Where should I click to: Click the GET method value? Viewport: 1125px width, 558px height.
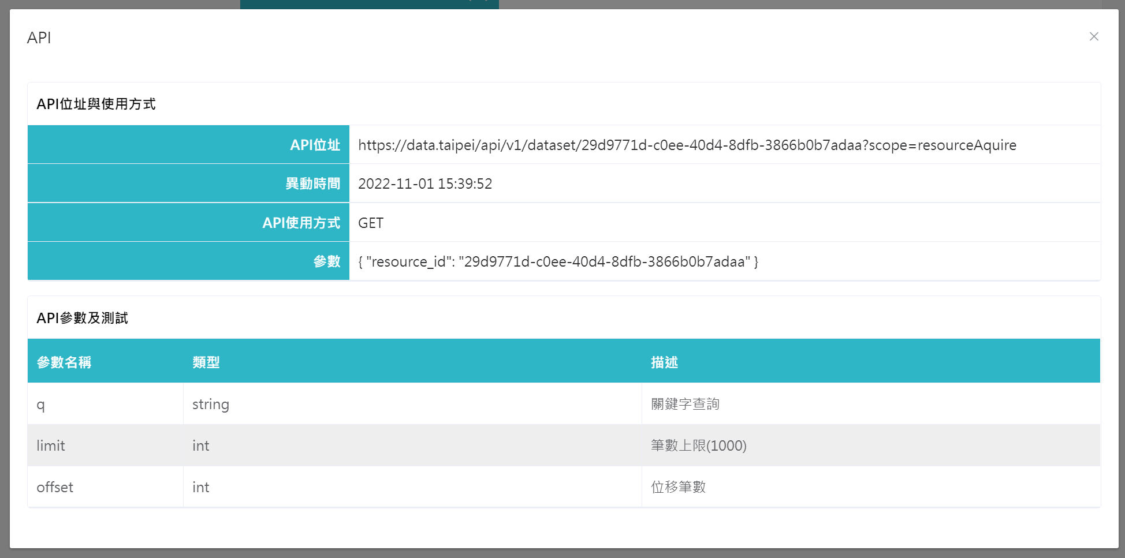click(371, 223)
